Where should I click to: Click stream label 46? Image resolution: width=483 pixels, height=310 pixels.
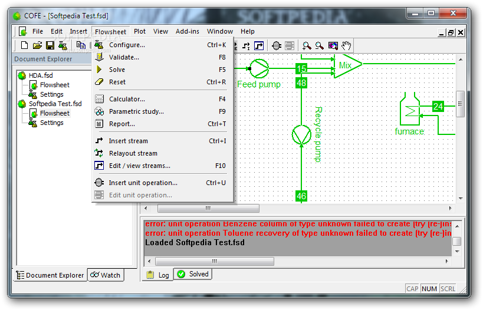pyautogui.click(x=301, y=196)
